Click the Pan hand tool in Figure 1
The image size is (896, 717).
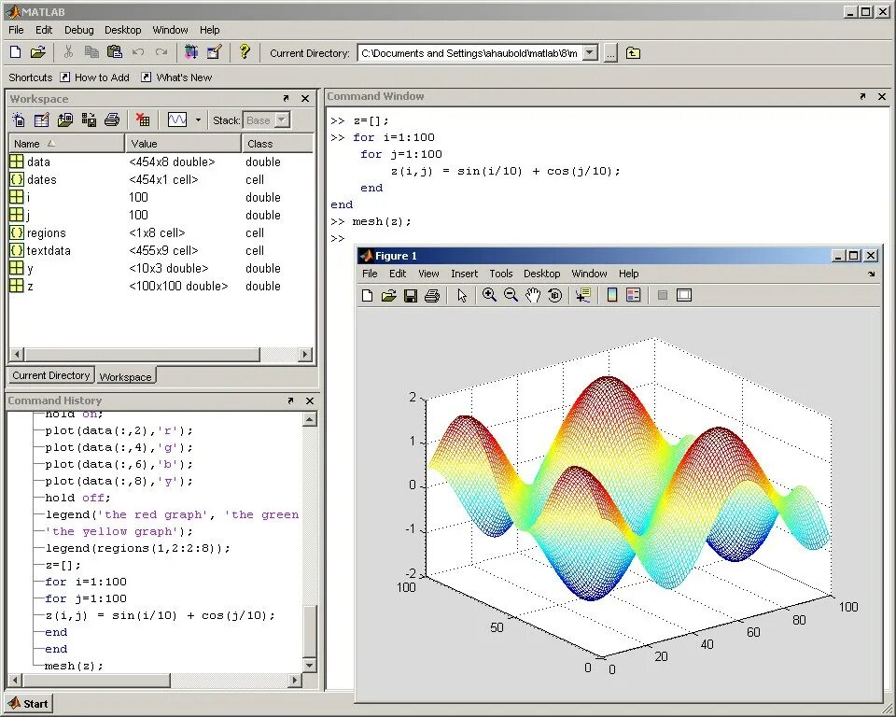click(x=533, y=295)
